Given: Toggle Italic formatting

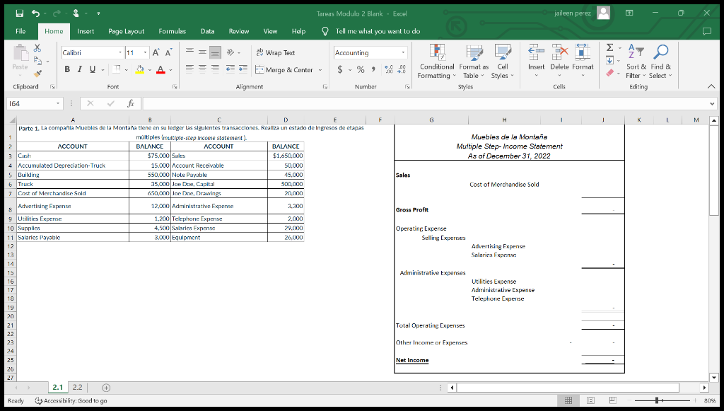Looking at the screenshot, I should [79, 70].
